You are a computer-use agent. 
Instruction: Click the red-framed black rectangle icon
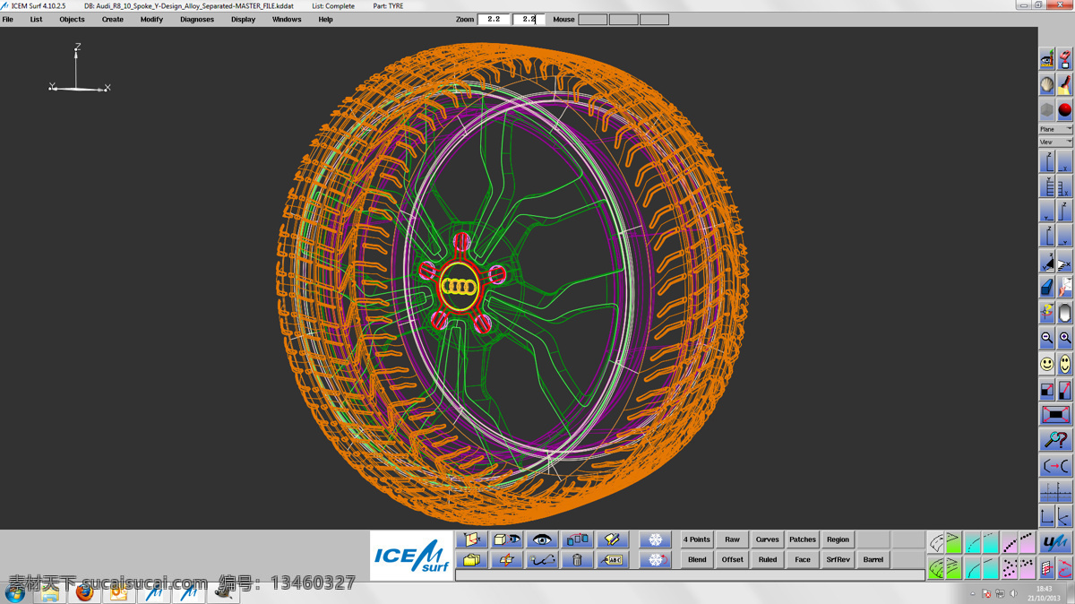click(x=1055, y=415)
